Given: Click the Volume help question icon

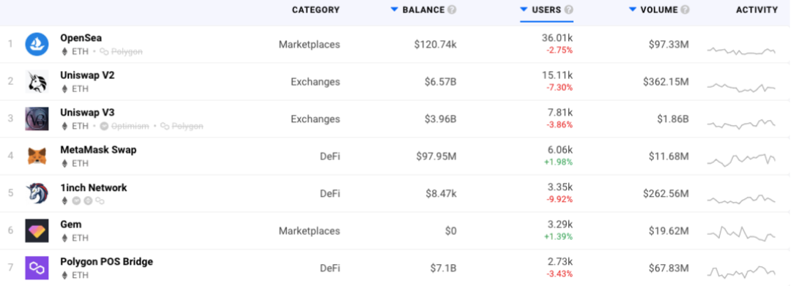Looking at the screenshot, I should click(685, 10).
